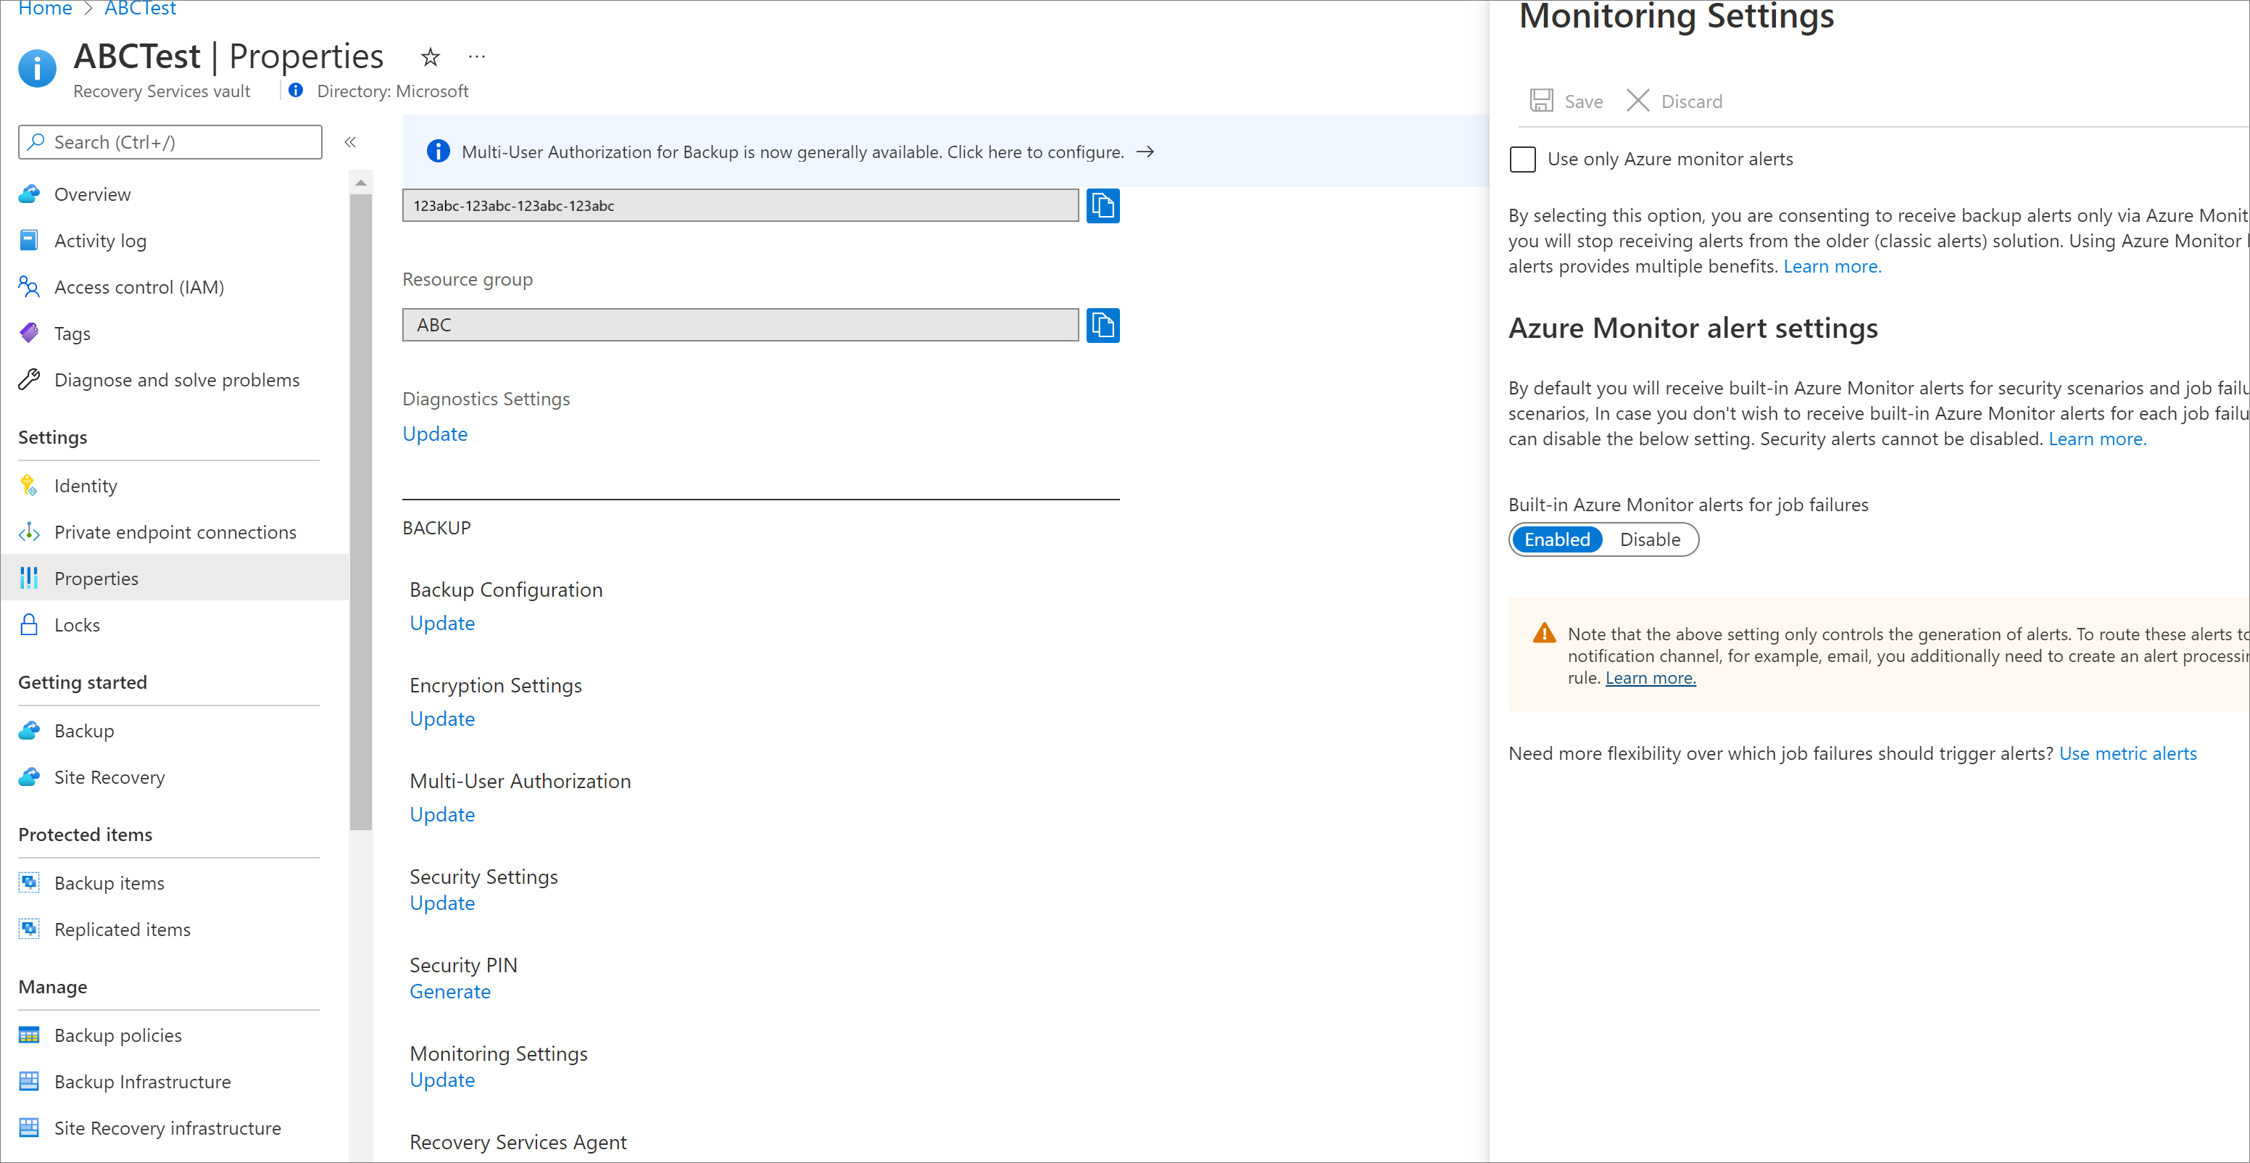Click Copy icon next to resource group ABC
The height and width of the screenshot is (1163, 2250).
[x=1103, y=323]
